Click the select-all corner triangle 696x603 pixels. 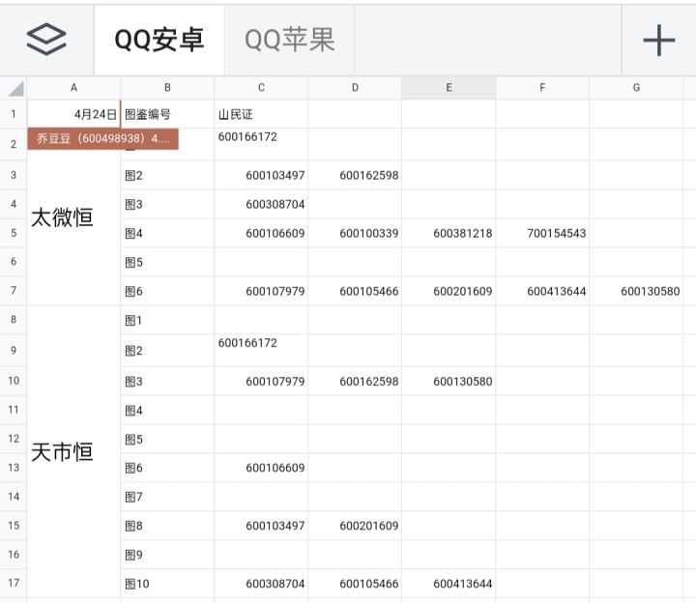coord(14,88)
